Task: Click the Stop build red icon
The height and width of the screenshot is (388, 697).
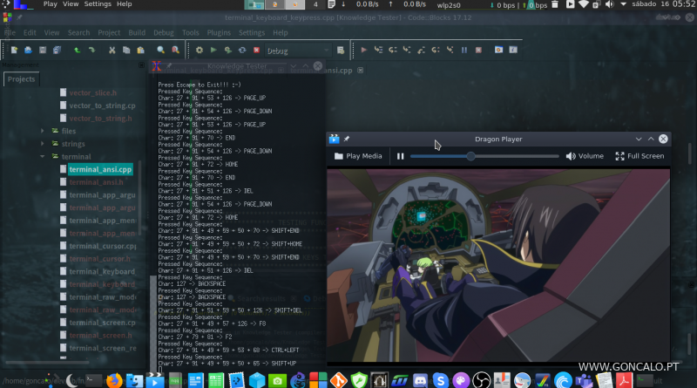Action: point(256,51)
